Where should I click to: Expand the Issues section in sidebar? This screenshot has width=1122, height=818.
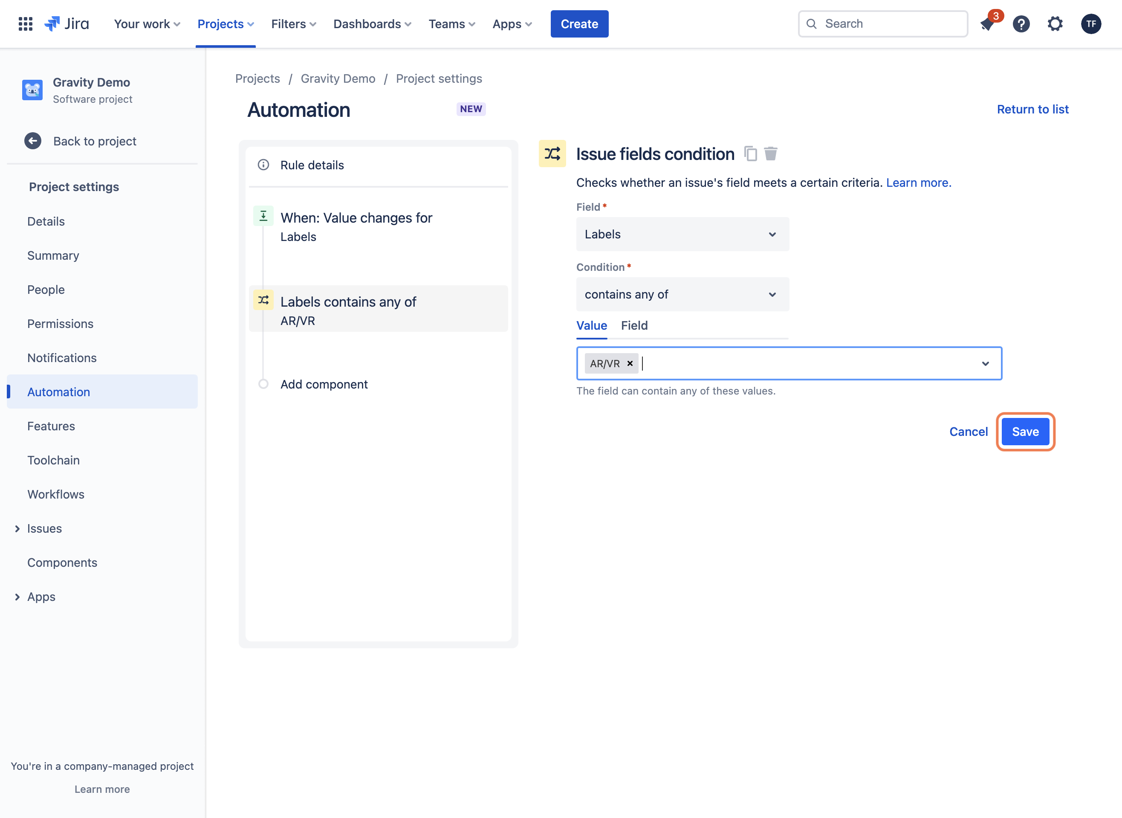[17, 529]
